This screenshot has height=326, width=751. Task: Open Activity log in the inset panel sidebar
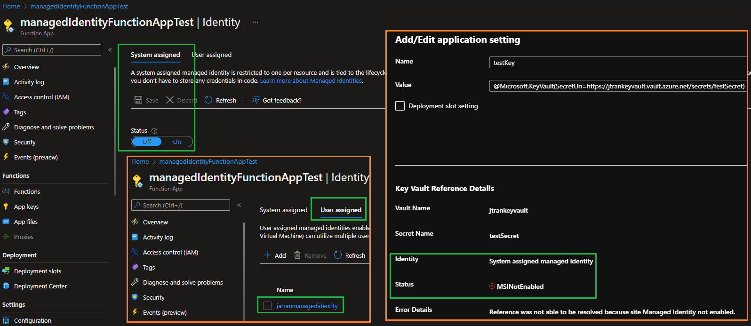tap(158, 237)
